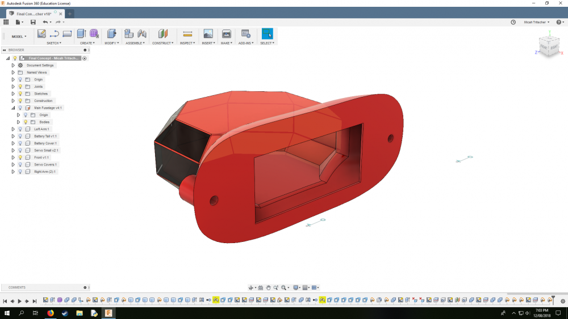Toggle Front v1:1 component visibility lightbulb

point(20,158)
